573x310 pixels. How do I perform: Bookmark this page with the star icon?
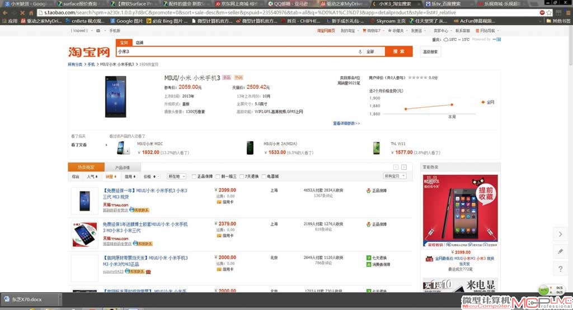click(549, 13)
